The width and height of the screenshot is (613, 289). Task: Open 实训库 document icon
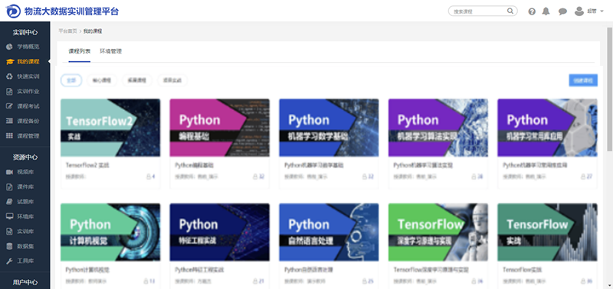point(10,232)
